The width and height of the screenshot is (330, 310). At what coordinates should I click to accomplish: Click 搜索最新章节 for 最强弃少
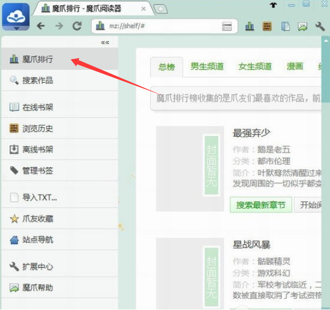tap(261, 205)
